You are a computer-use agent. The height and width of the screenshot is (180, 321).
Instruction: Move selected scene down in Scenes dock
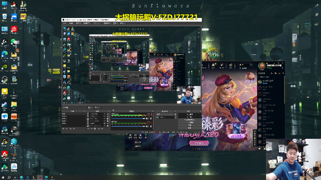[x=74, y=128]
